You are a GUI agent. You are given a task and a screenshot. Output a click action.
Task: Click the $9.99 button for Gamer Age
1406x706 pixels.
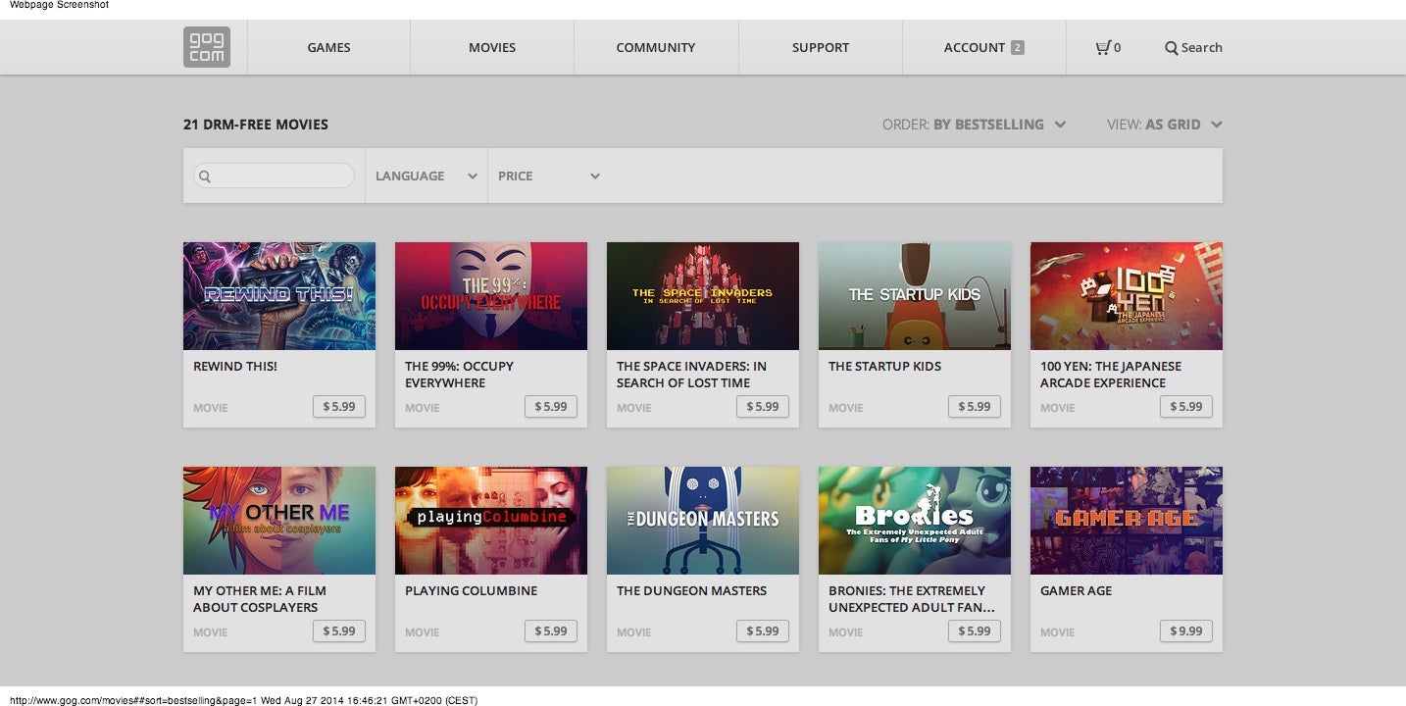pos(1186,630)
